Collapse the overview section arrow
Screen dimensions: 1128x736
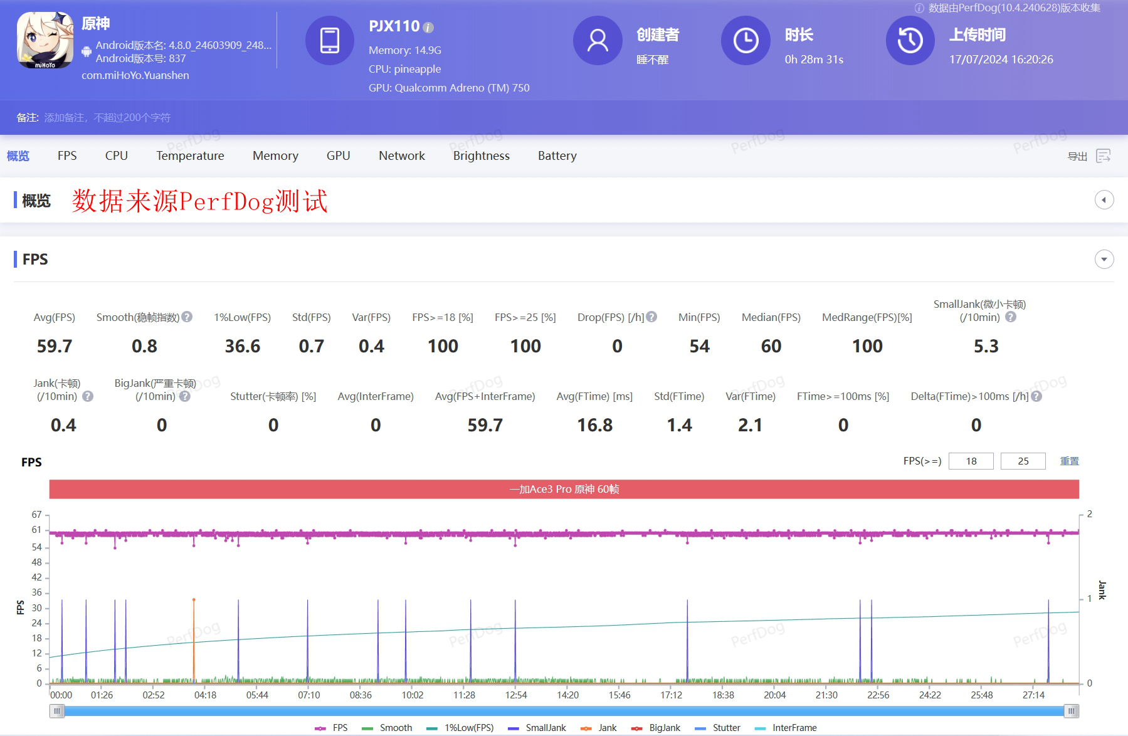coord(1104,200)
